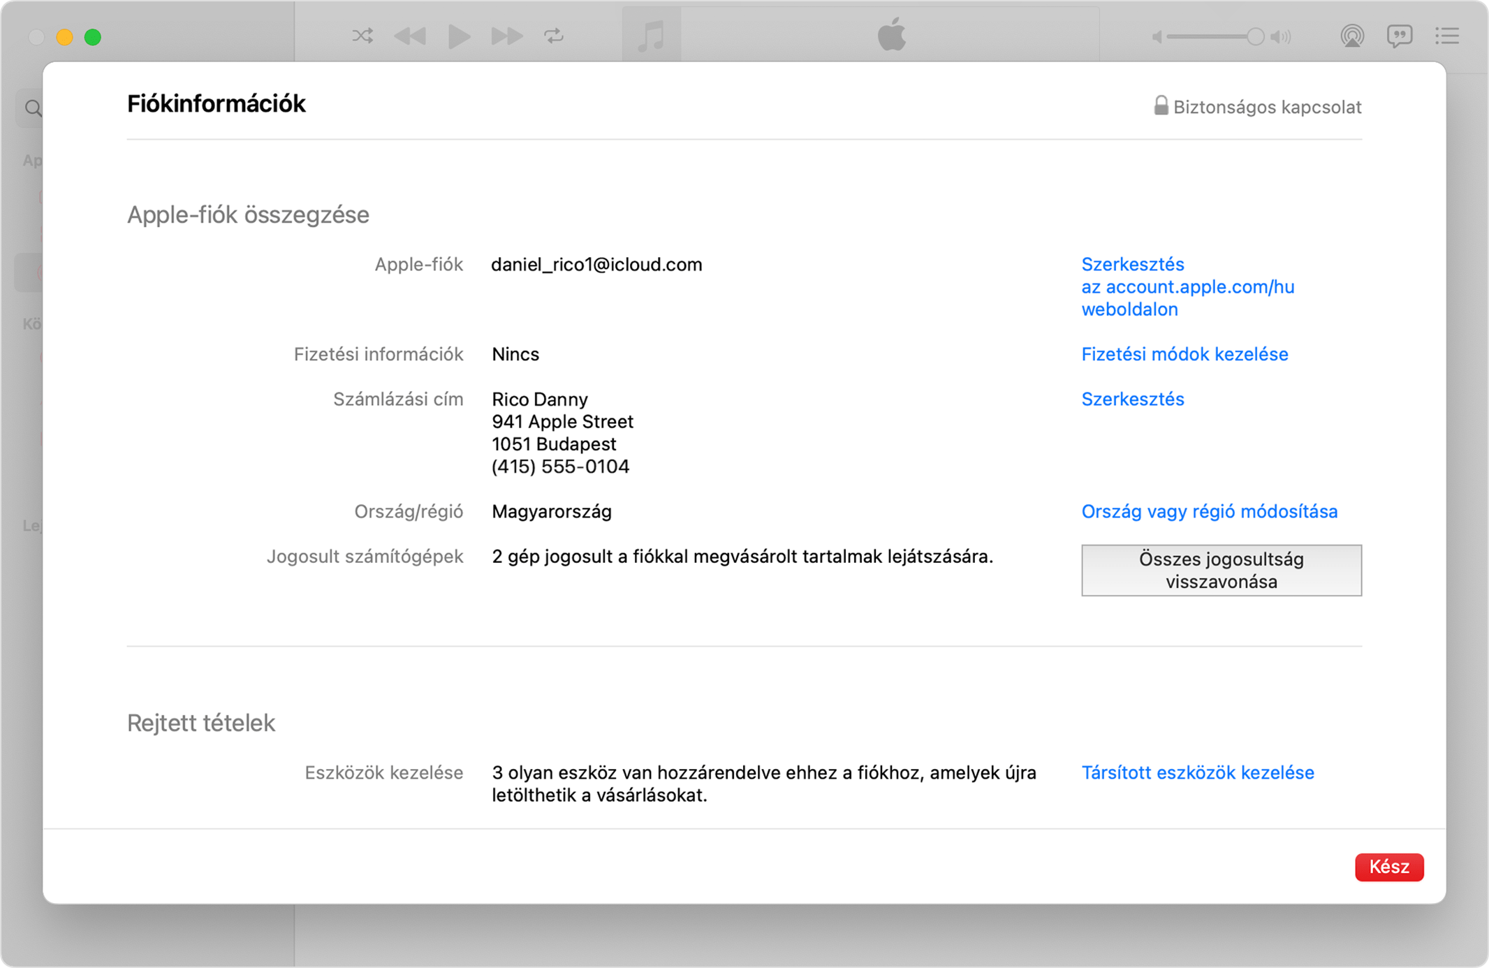Click the email daniel_rico1@icloud.com
The height and width of the screenshot is (968, 1489).
[x=596, y=265]
